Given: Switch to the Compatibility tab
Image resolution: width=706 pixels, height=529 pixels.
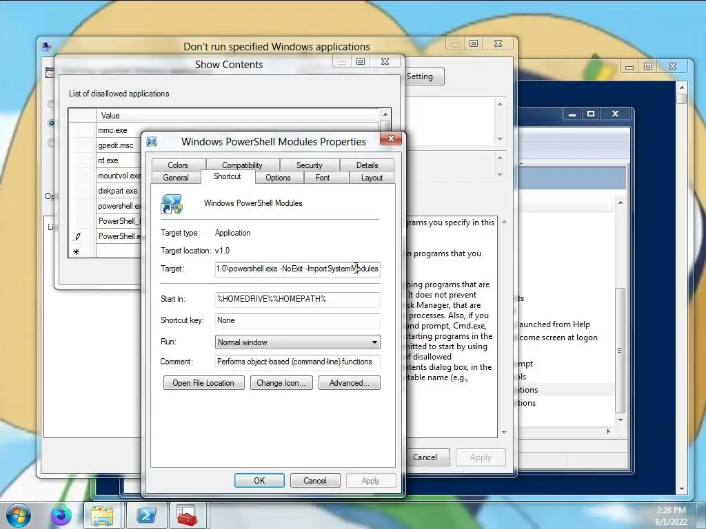Looking at the screenshot, I should point(242,165).
